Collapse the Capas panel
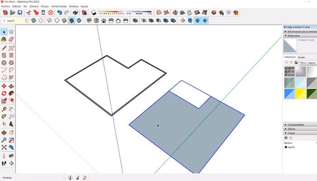The image size is (317, 181). [300, 133]
